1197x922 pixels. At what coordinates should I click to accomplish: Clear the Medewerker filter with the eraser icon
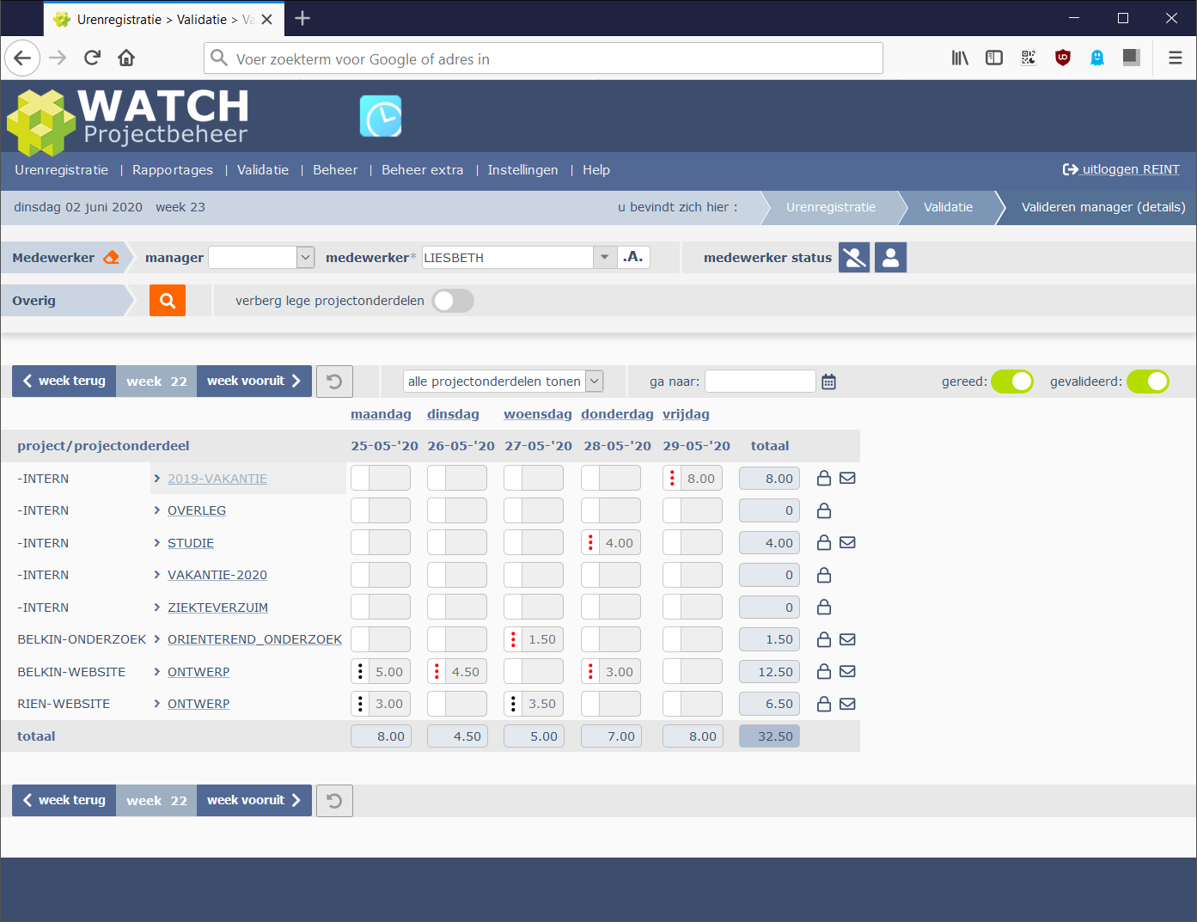pyautogui.click(x=111, y=257)
